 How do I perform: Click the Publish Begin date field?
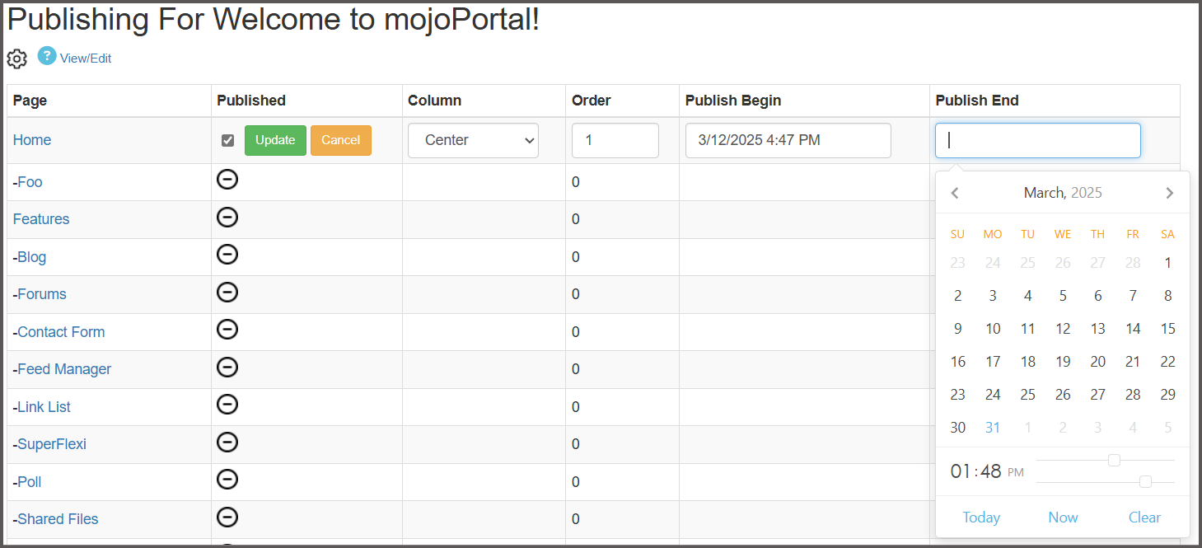(x=788, y=141)
